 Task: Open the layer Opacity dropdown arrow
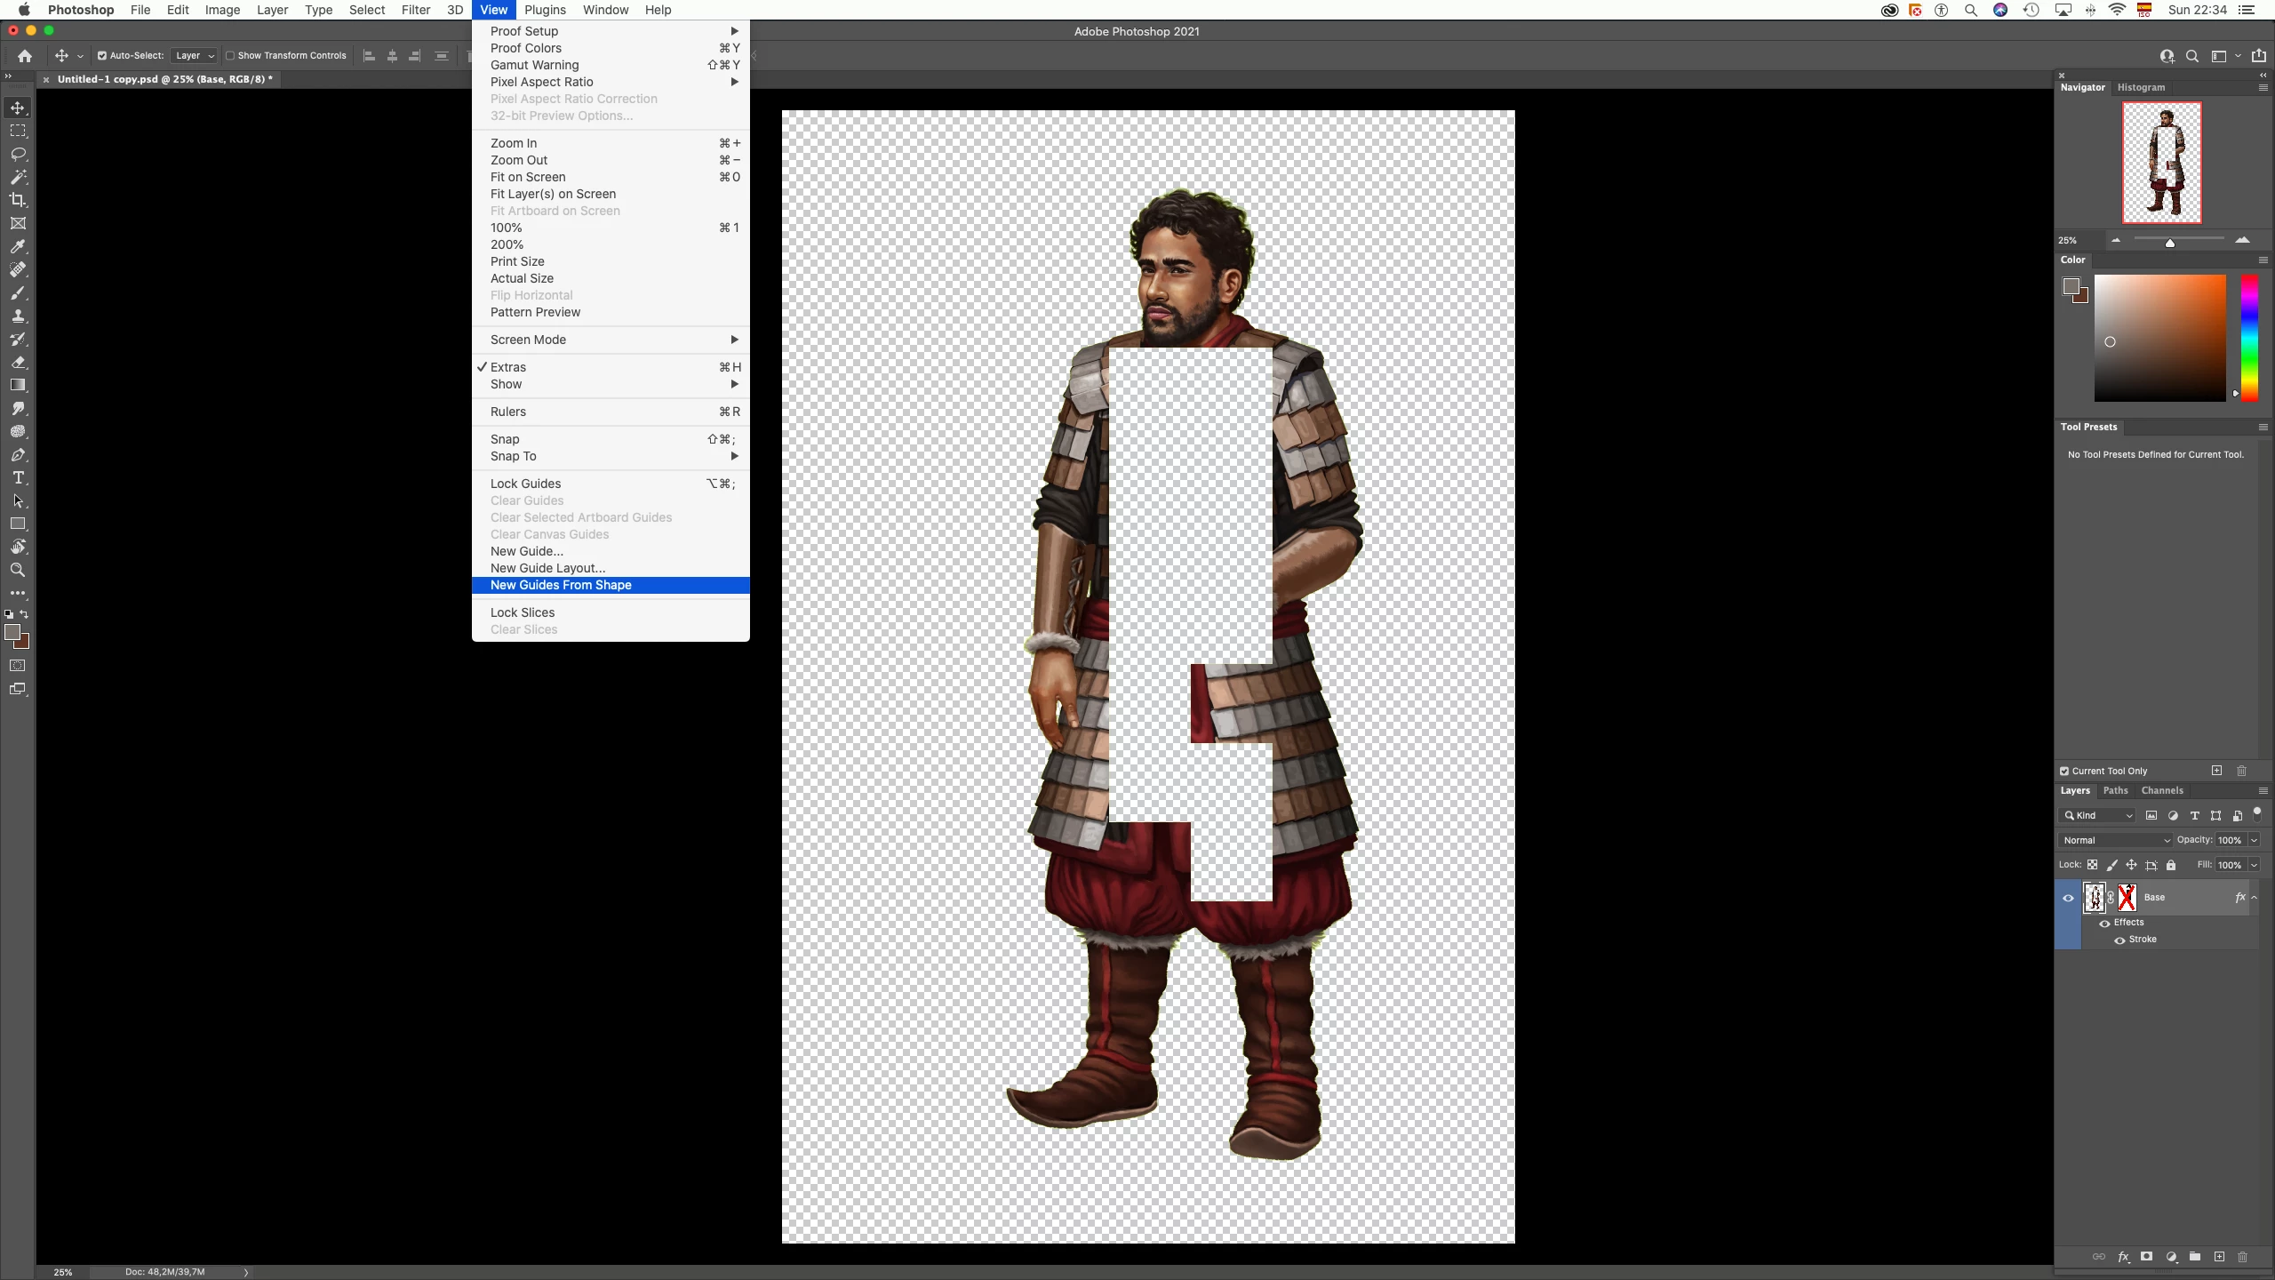tap(2255, 840)
